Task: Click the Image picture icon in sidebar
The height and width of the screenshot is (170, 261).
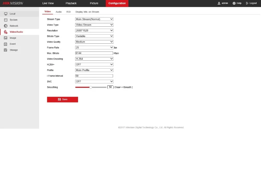Action: point(6,38)
